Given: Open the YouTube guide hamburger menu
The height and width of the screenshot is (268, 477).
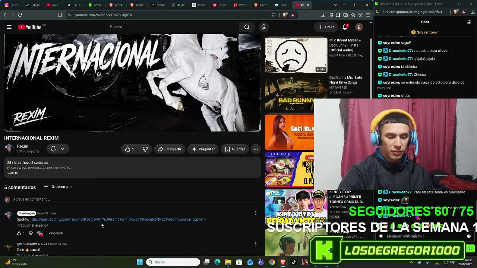Looking at the screenshot, I should pyautogui.click(x=9, y=27).
